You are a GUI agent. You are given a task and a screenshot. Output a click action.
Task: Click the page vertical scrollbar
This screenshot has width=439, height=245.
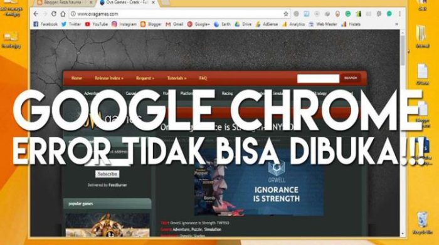pyautogui.click(x=403, y=133)
